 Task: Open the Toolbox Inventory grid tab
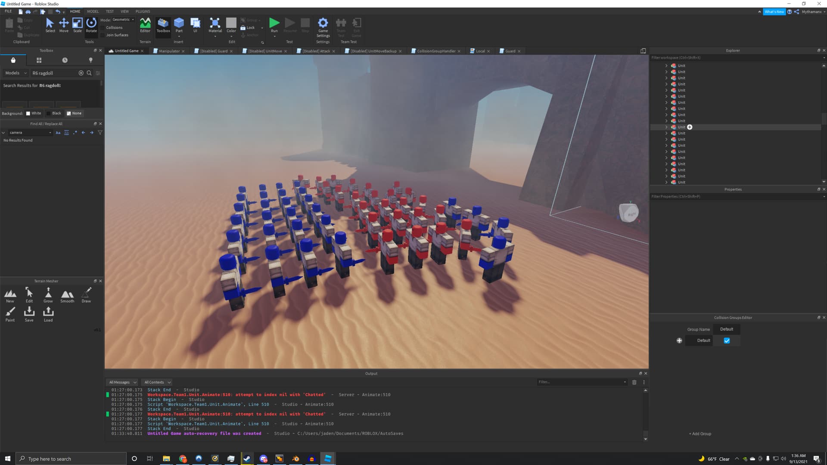click(x=39, y=60)
